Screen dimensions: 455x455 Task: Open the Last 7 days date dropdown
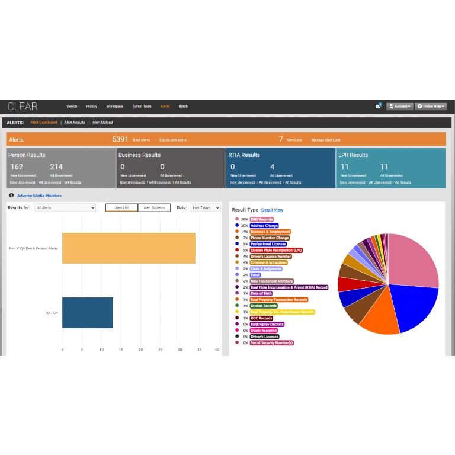205,207
